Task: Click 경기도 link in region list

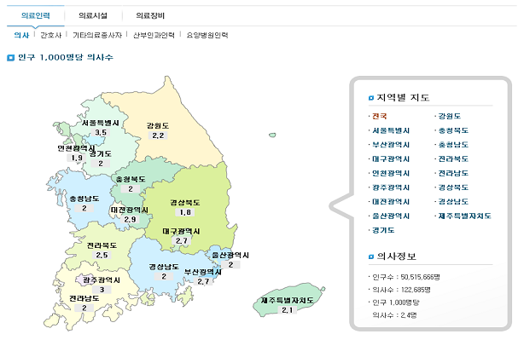Action: (x=383, y=230)
